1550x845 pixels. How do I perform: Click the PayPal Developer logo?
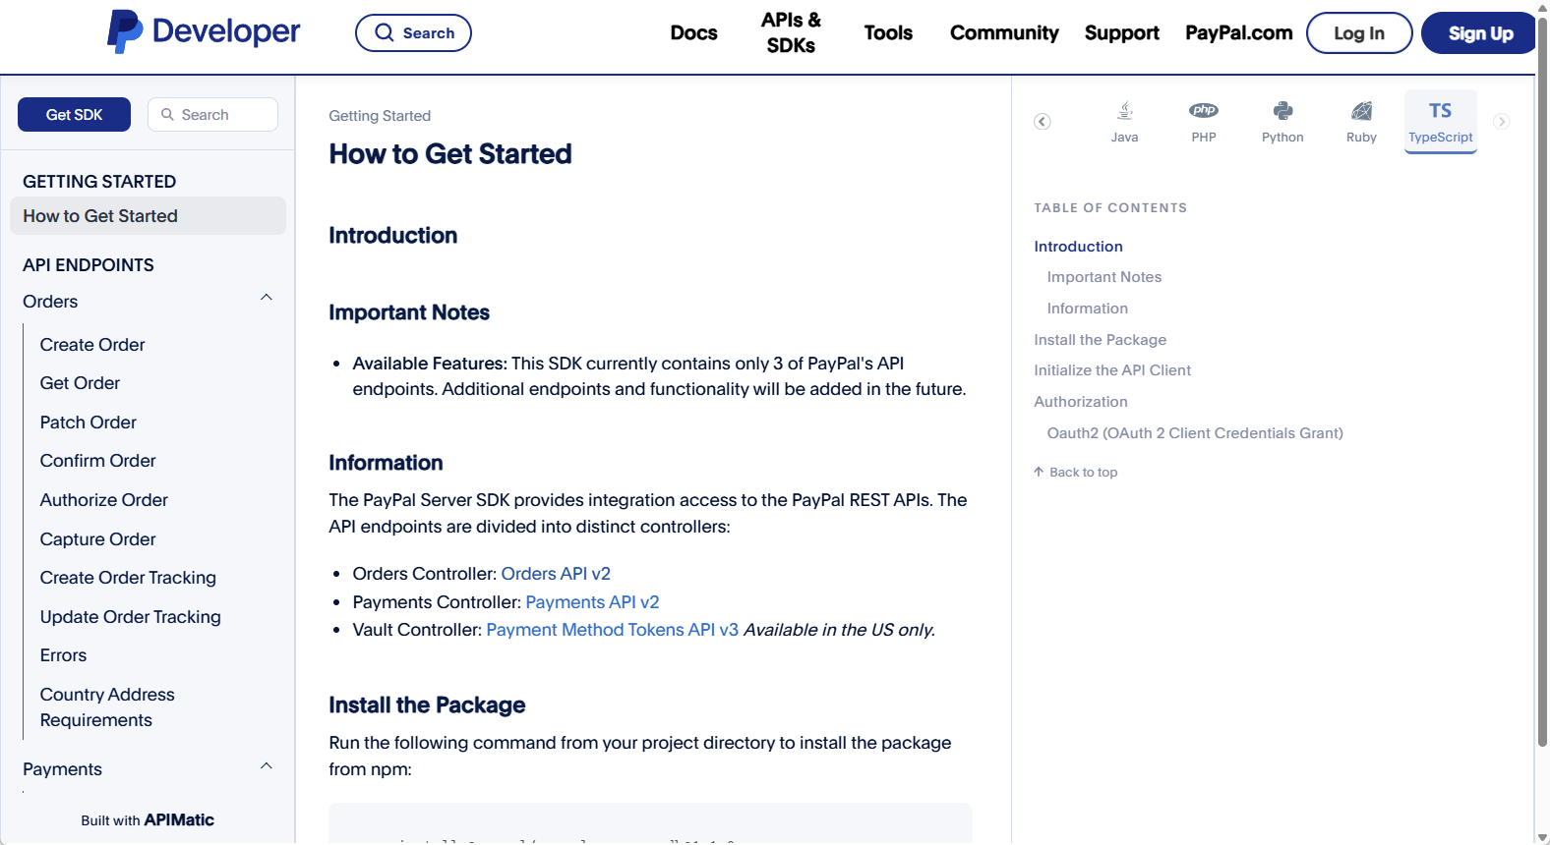click(204, 31)
